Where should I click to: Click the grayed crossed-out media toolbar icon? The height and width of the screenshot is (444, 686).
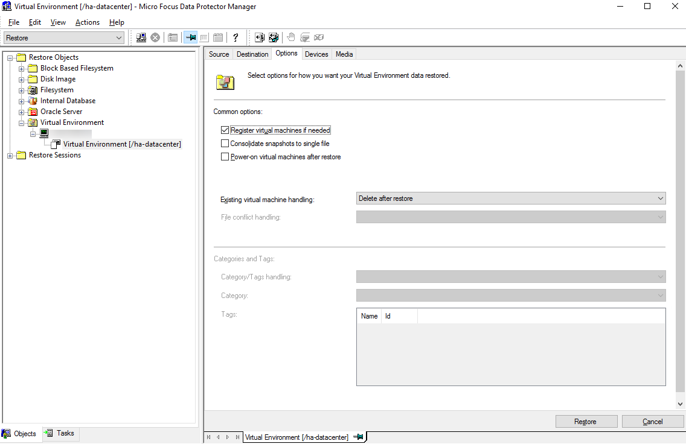click(319, 37)
